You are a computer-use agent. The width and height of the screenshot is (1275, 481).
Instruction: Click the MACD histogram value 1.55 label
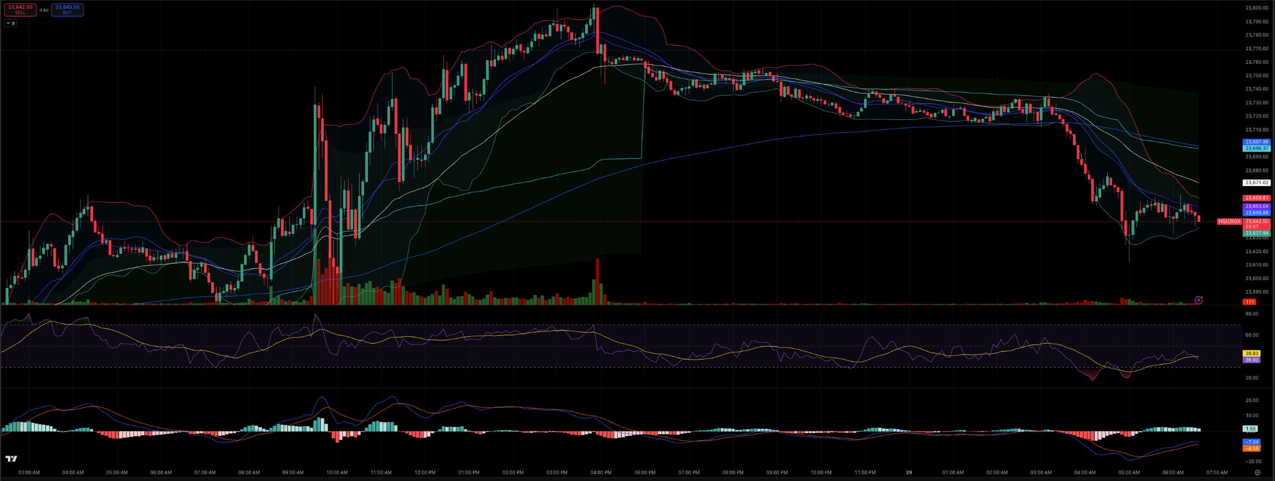coord(1251,429)
